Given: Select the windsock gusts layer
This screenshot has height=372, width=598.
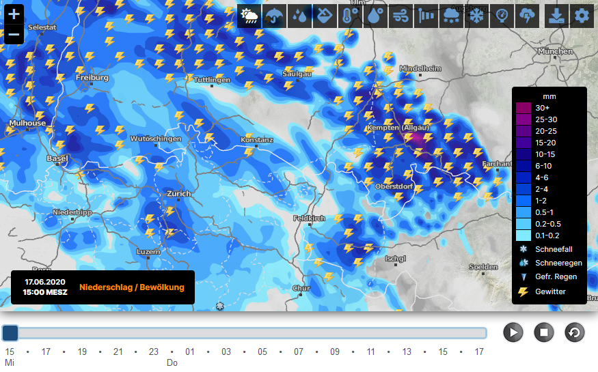Looking at the screenshot, I should pyautogui.click(x=426, y=16).
